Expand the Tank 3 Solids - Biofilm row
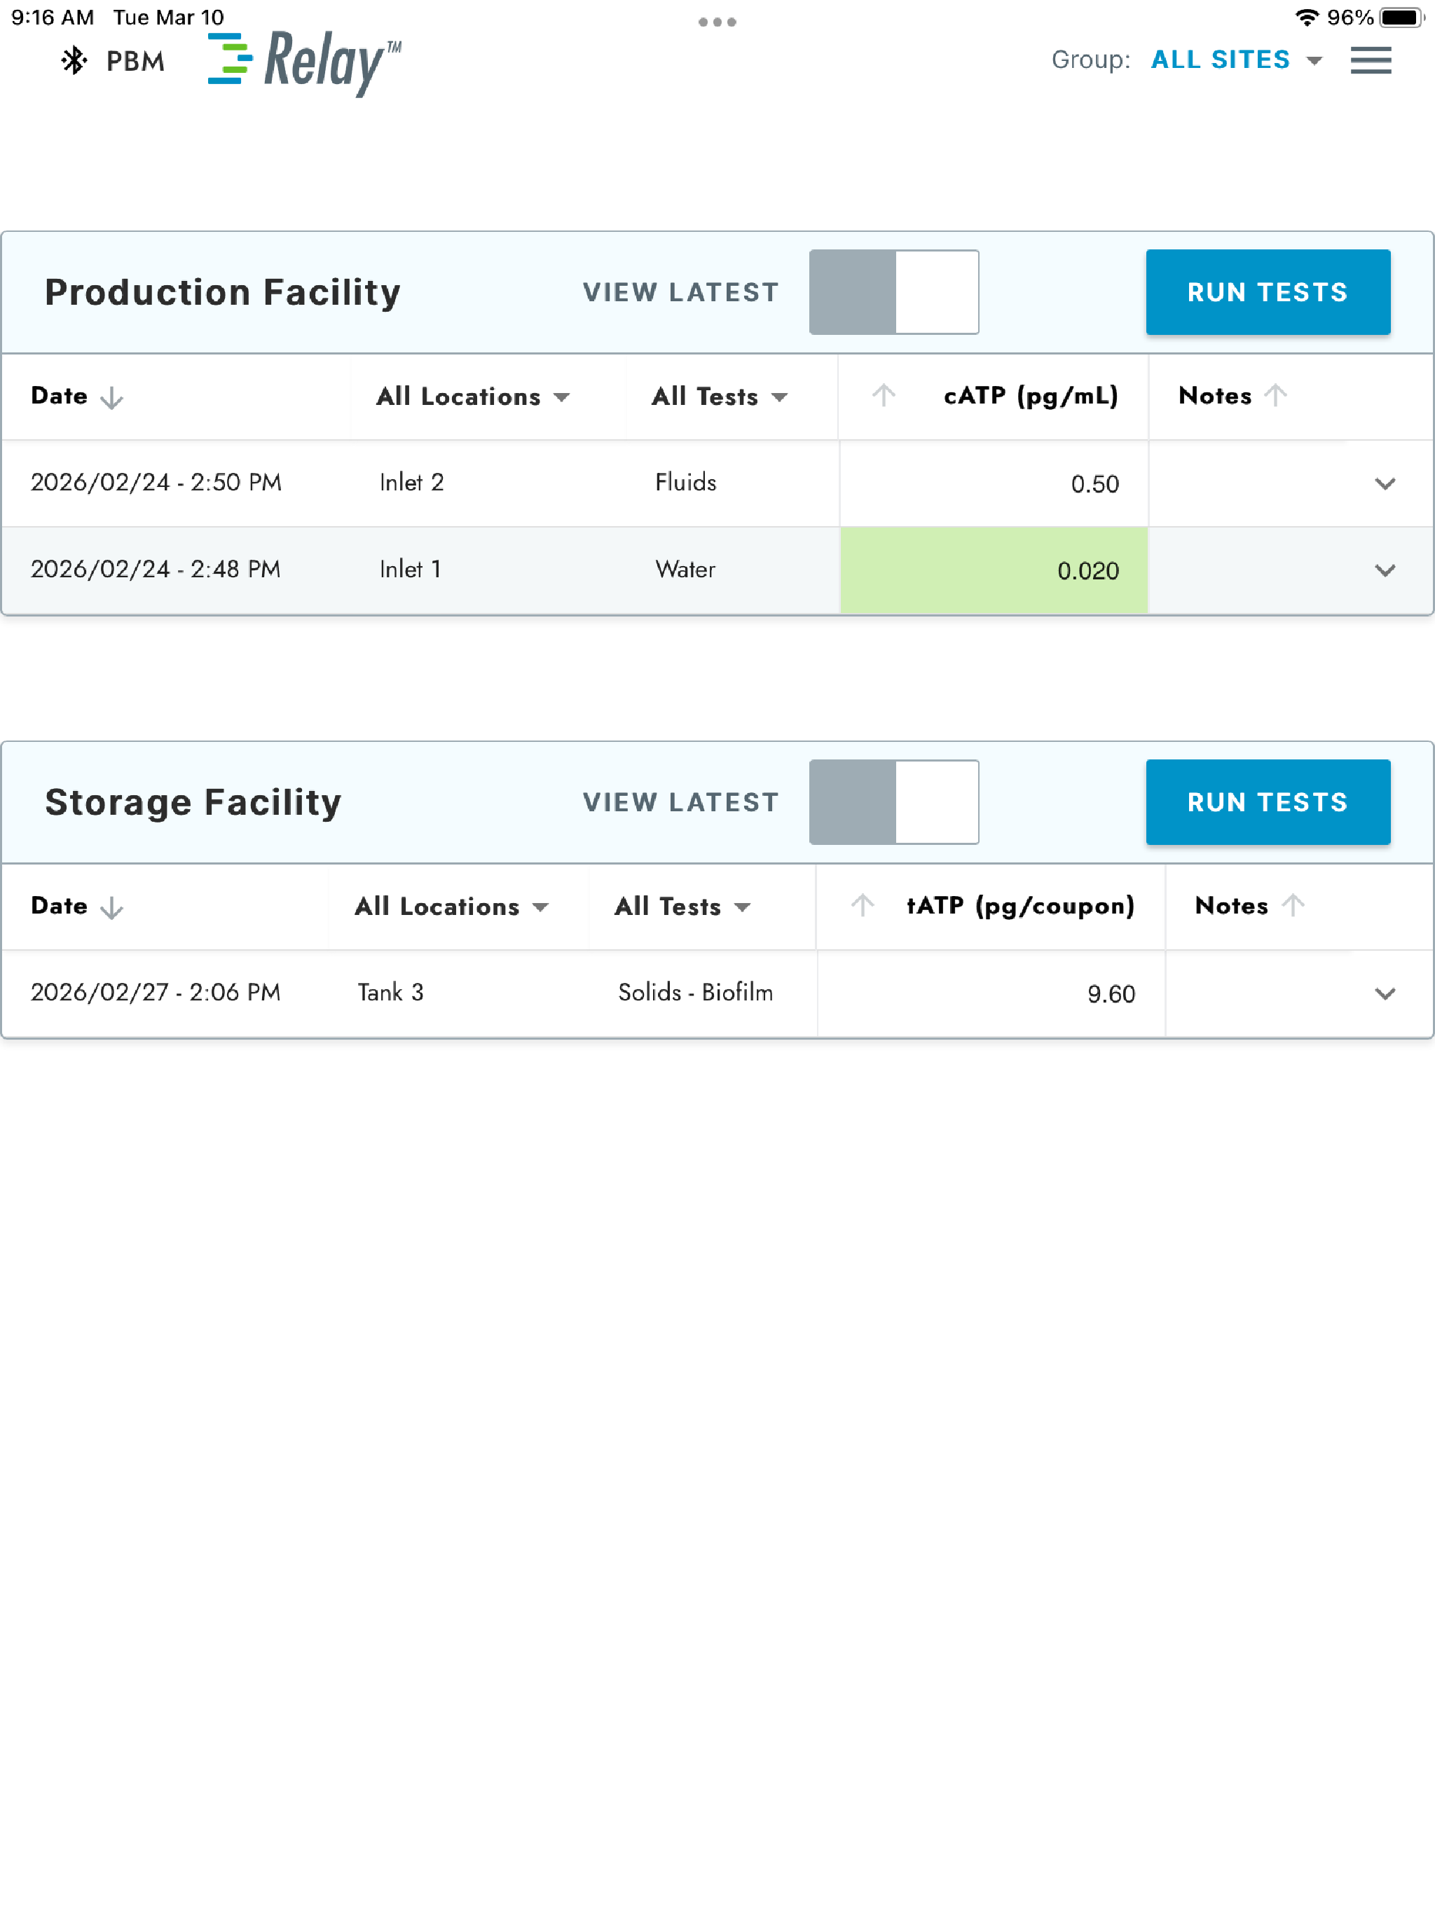The width and height of the screenshot is (1435, 1914). 1385,993
